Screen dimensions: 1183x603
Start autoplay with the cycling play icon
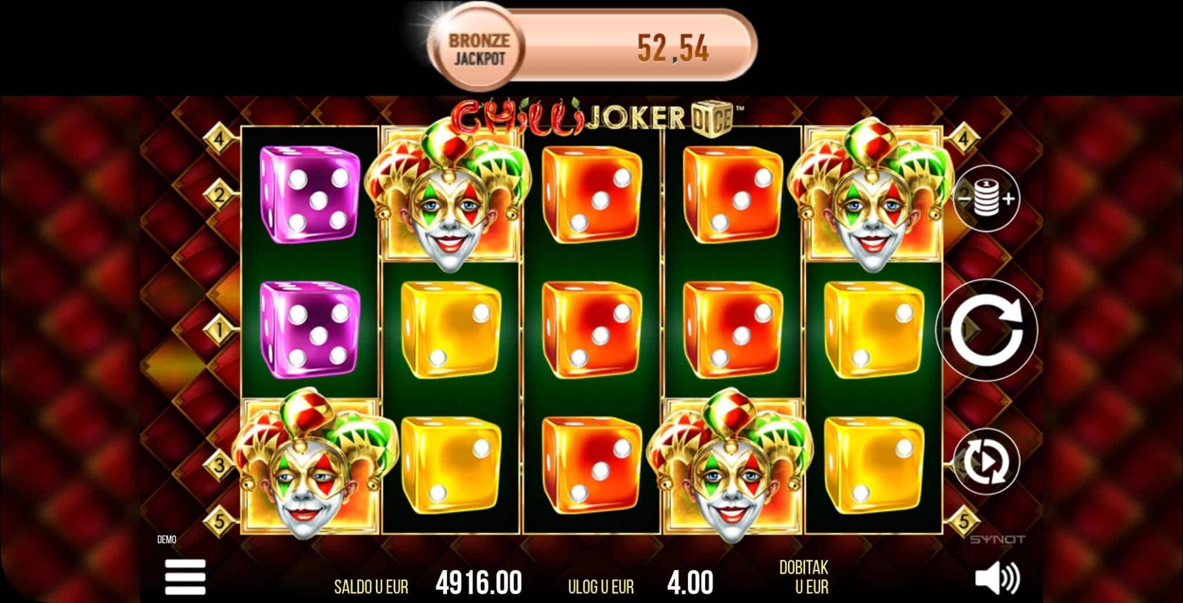(x=987, y=461)
